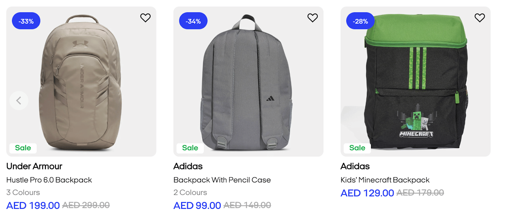Open Kids' Minecraft Backpack link
The image size is (506, 224).
(x=385, y=180)
